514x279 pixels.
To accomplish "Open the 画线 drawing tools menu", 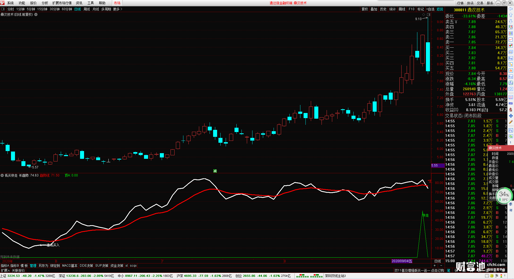I will 402,9.
